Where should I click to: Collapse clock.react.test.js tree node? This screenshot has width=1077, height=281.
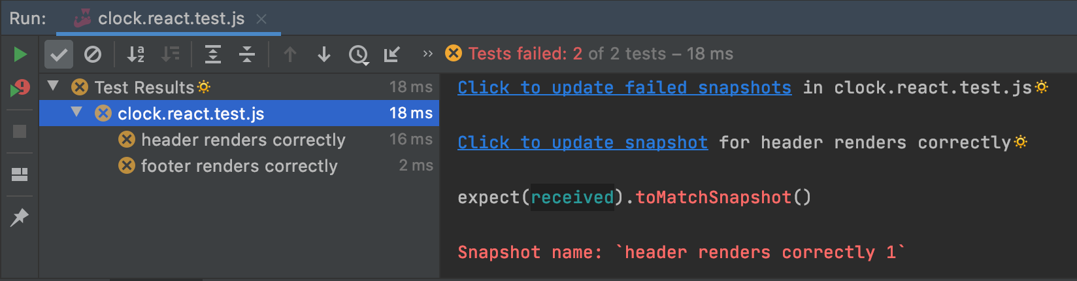coord(77,112)
